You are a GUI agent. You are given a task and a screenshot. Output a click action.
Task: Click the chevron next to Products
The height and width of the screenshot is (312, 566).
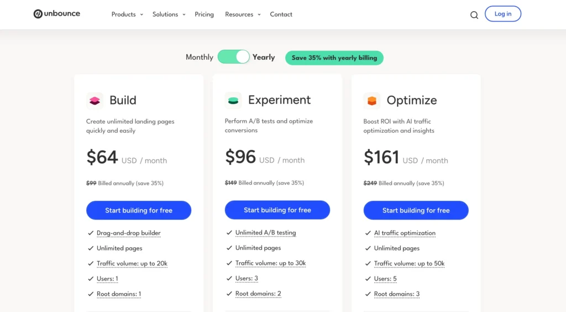(x=141, y=15)
